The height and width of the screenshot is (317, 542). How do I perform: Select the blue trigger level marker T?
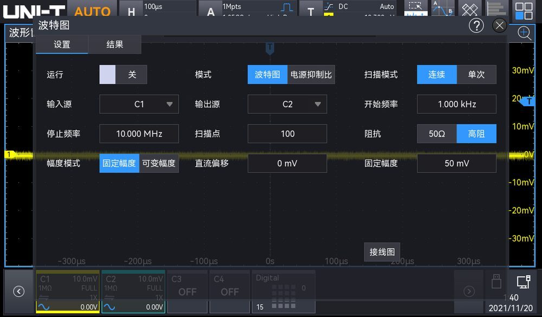tap(528, 101)
